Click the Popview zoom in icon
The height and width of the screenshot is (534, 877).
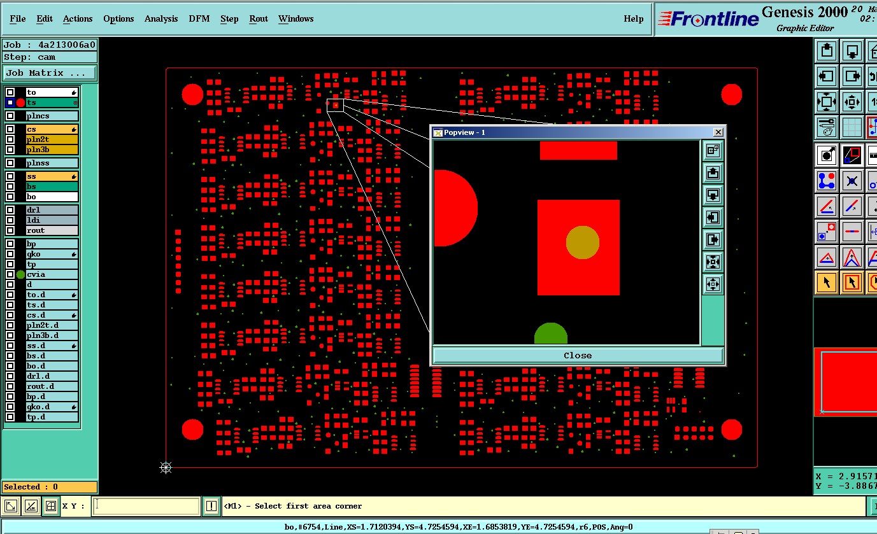click(713, 262)
